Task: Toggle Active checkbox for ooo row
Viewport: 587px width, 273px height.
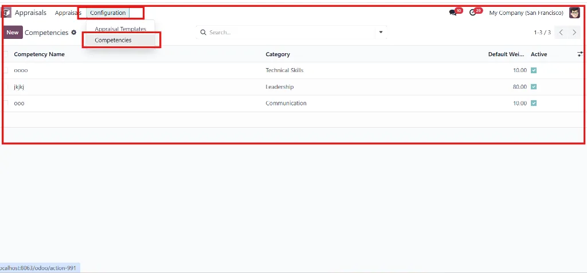Action: 534,103
